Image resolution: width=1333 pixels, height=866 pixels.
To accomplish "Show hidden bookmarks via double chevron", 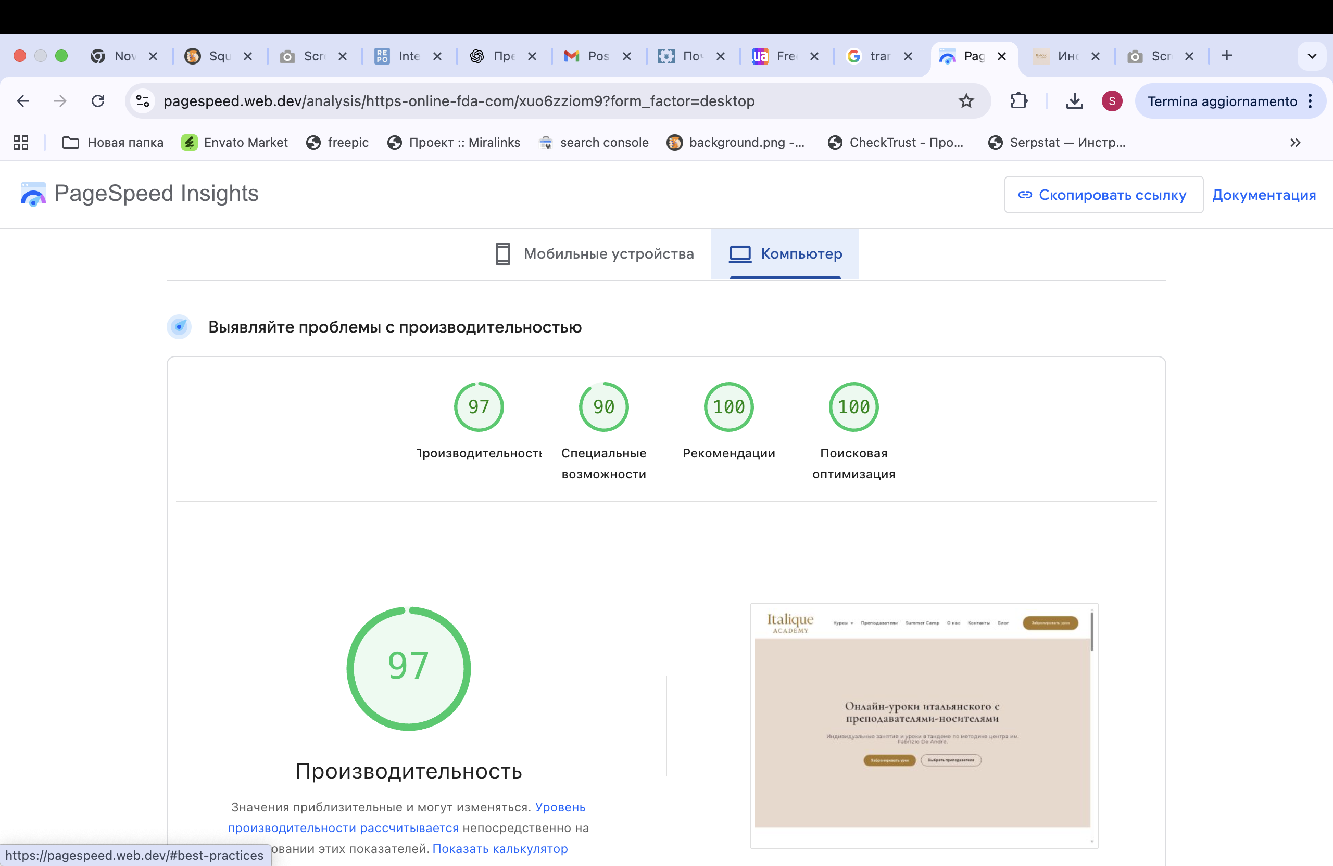I will click(x=1295, y=143).
